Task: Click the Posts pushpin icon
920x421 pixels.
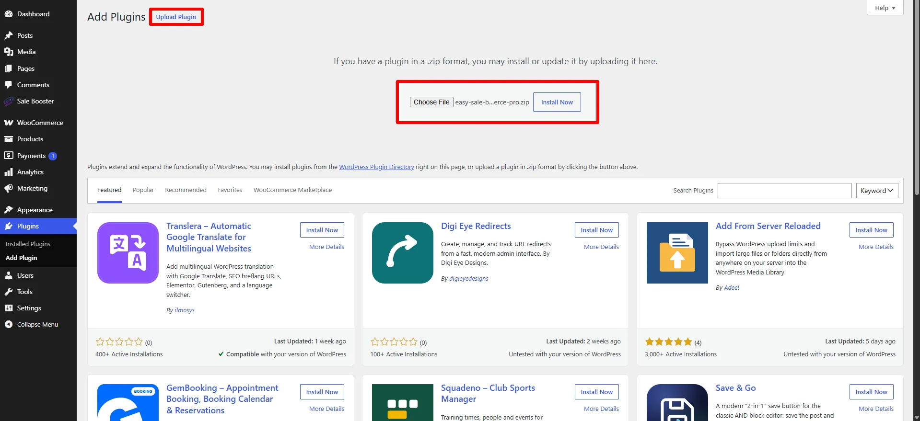Action: click(9, 35)
